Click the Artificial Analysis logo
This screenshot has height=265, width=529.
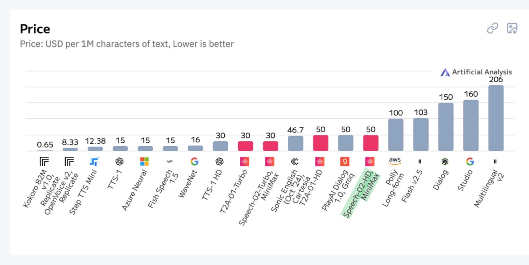point(476,72)
